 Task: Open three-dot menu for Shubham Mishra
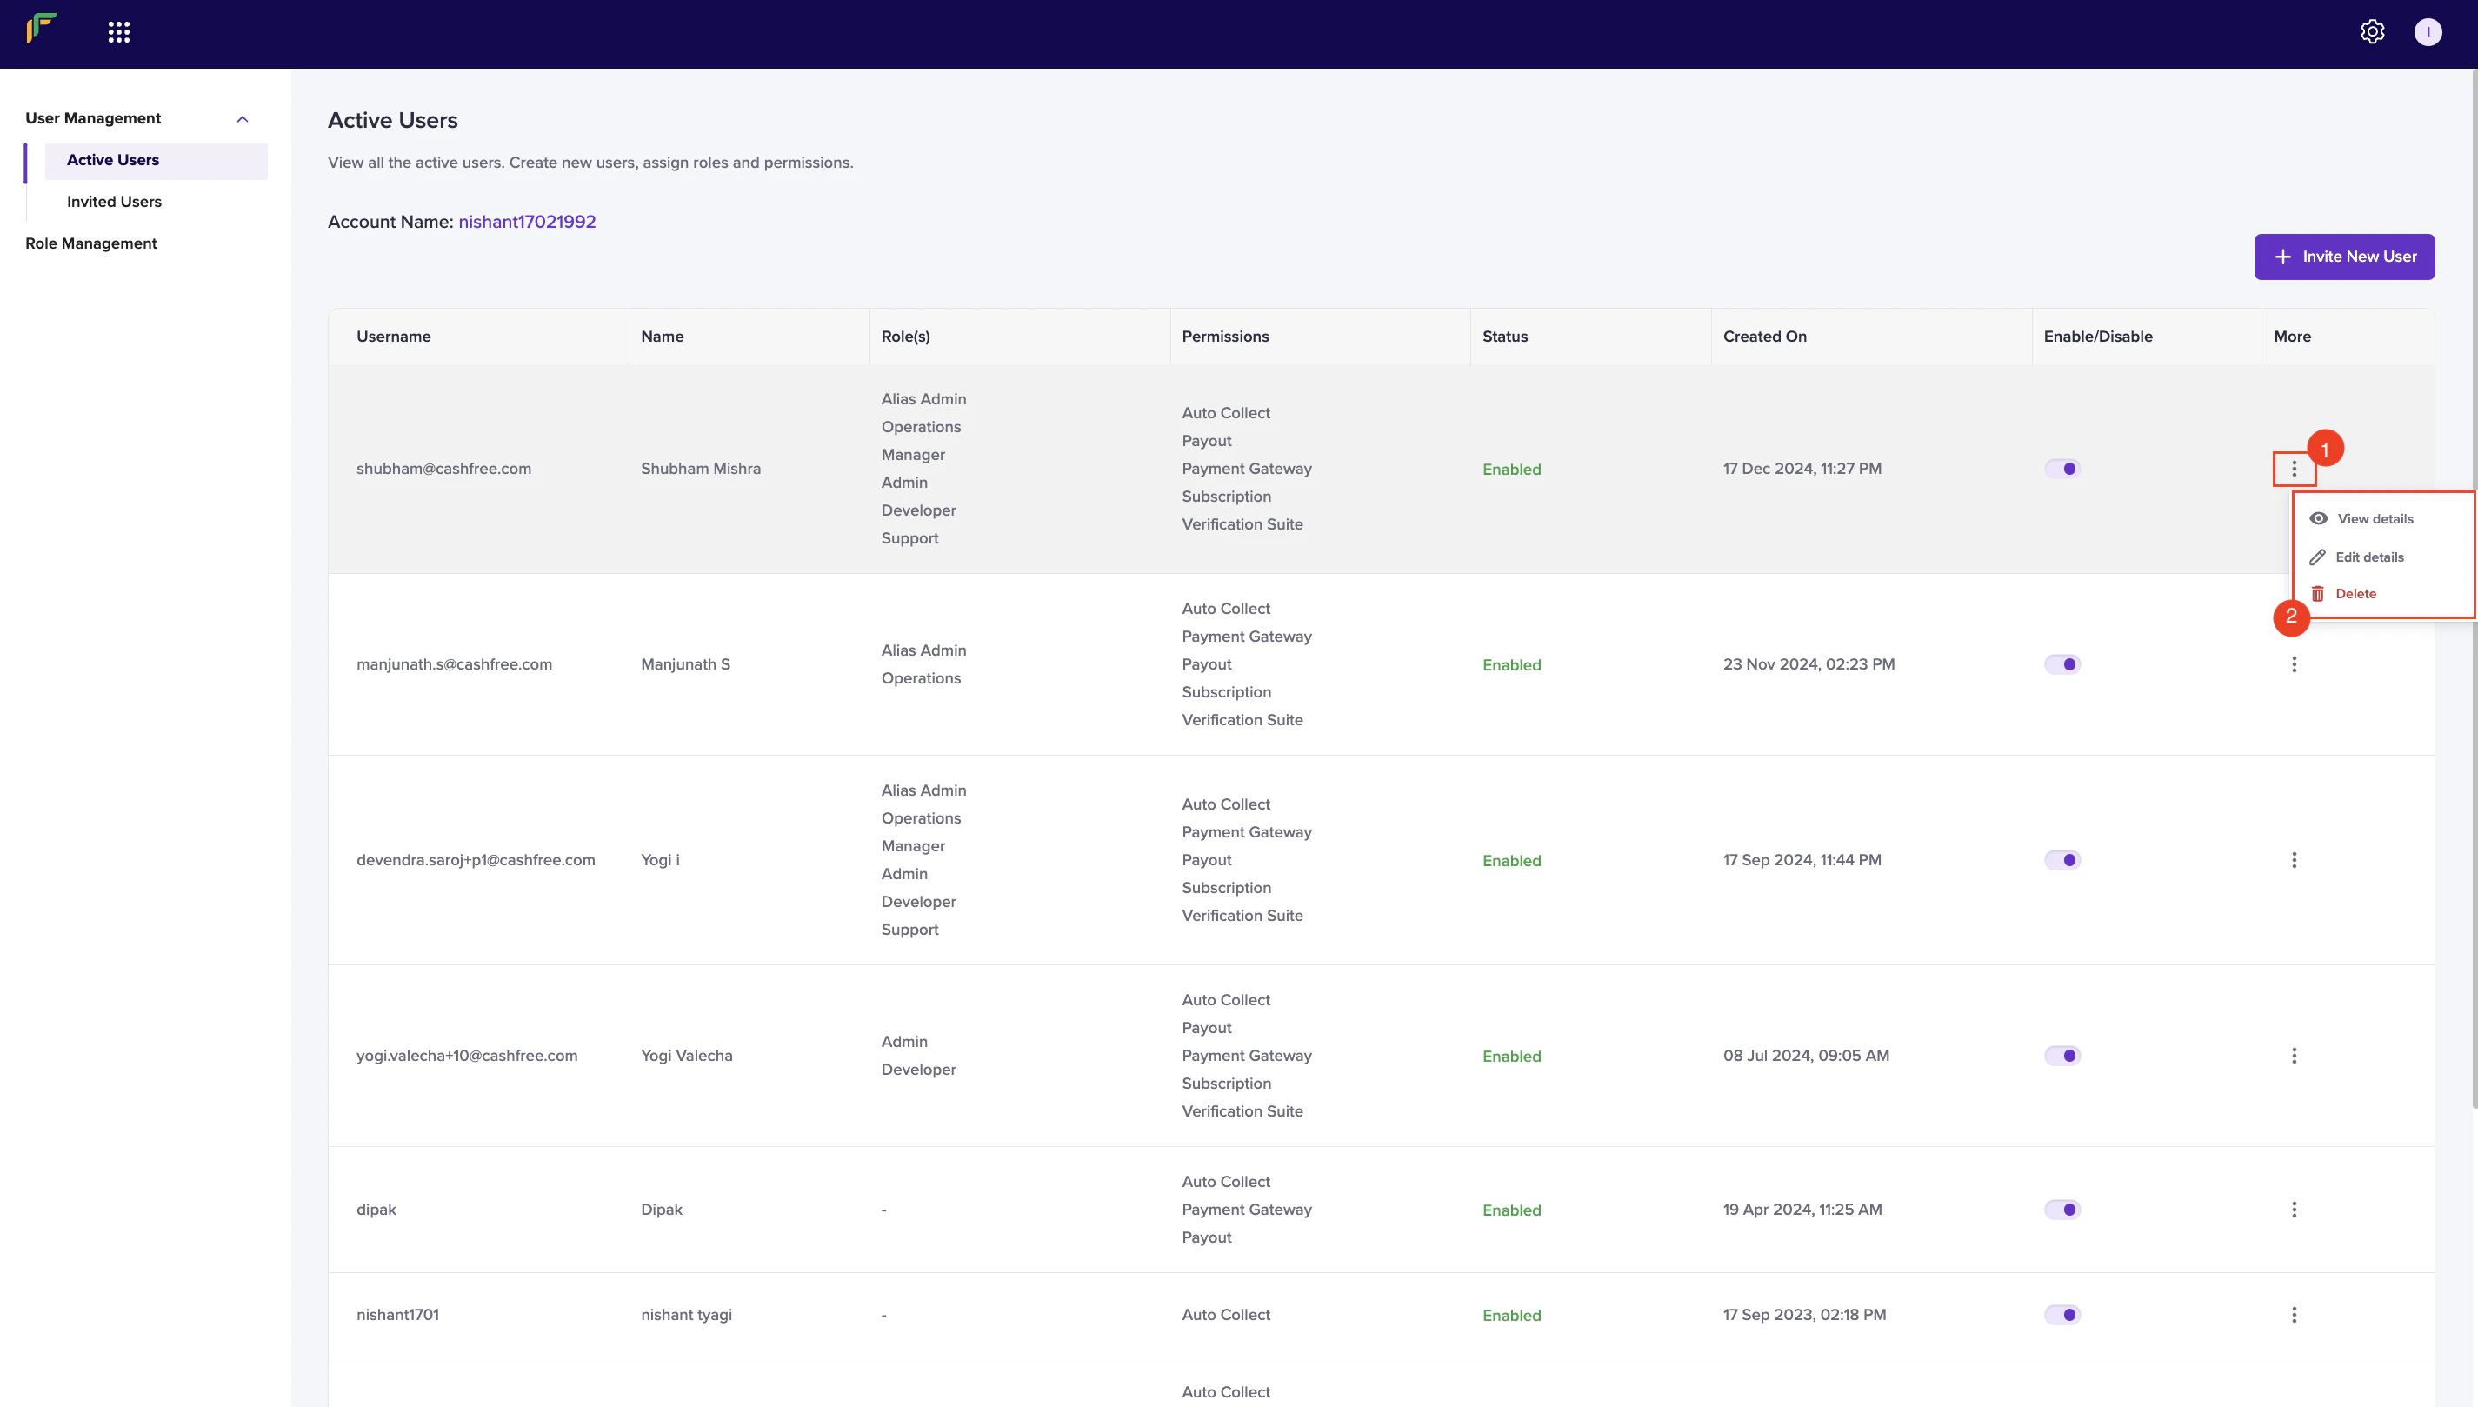(2294, 469)
